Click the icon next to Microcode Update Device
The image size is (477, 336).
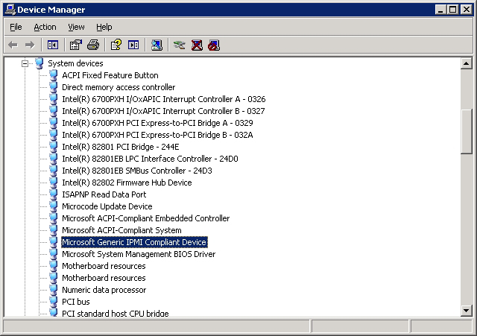(54, 206)
